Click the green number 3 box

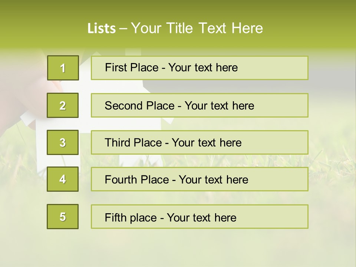(63, 142)
